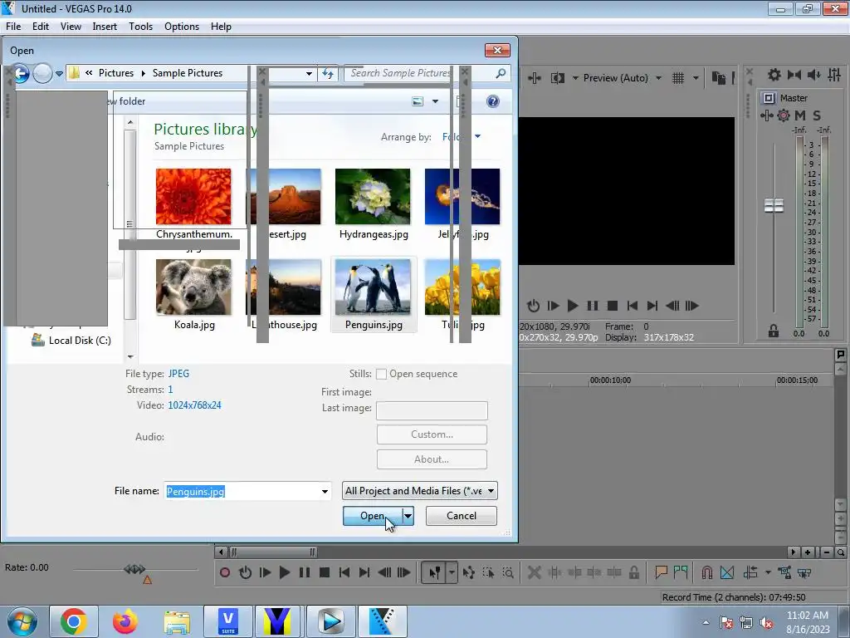This screenshot has width=850, height=638.
Task: Click the Cancel button
Action: 462,516
